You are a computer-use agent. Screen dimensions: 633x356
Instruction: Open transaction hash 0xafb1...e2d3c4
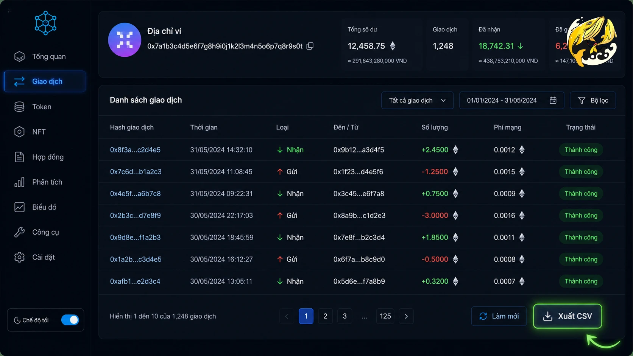point(135,281)
